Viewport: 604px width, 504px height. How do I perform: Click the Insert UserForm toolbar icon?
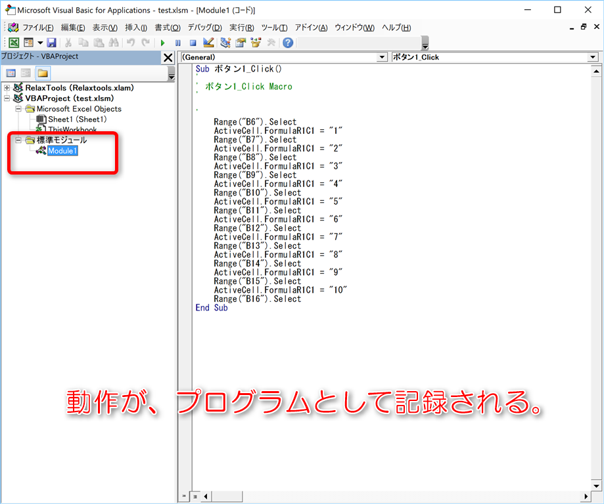28,43
